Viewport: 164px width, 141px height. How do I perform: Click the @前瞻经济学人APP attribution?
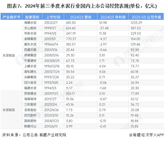tap(147, 135)
